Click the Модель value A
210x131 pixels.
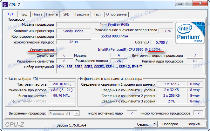tap(119, 55)
